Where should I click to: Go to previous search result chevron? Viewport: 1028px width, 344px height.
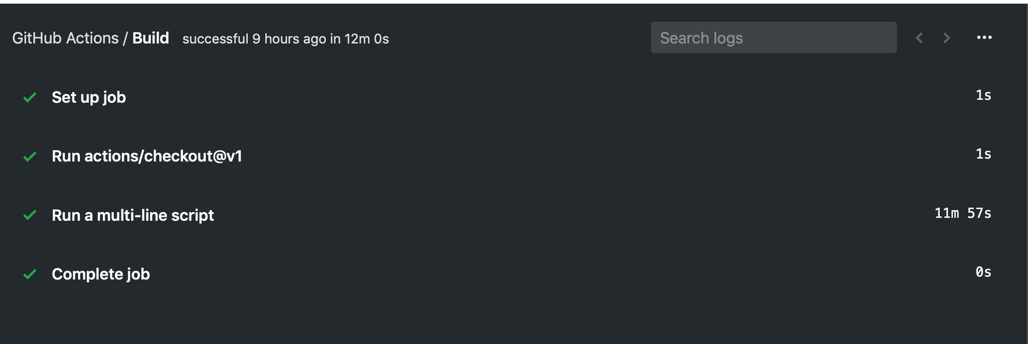[920, 37]
